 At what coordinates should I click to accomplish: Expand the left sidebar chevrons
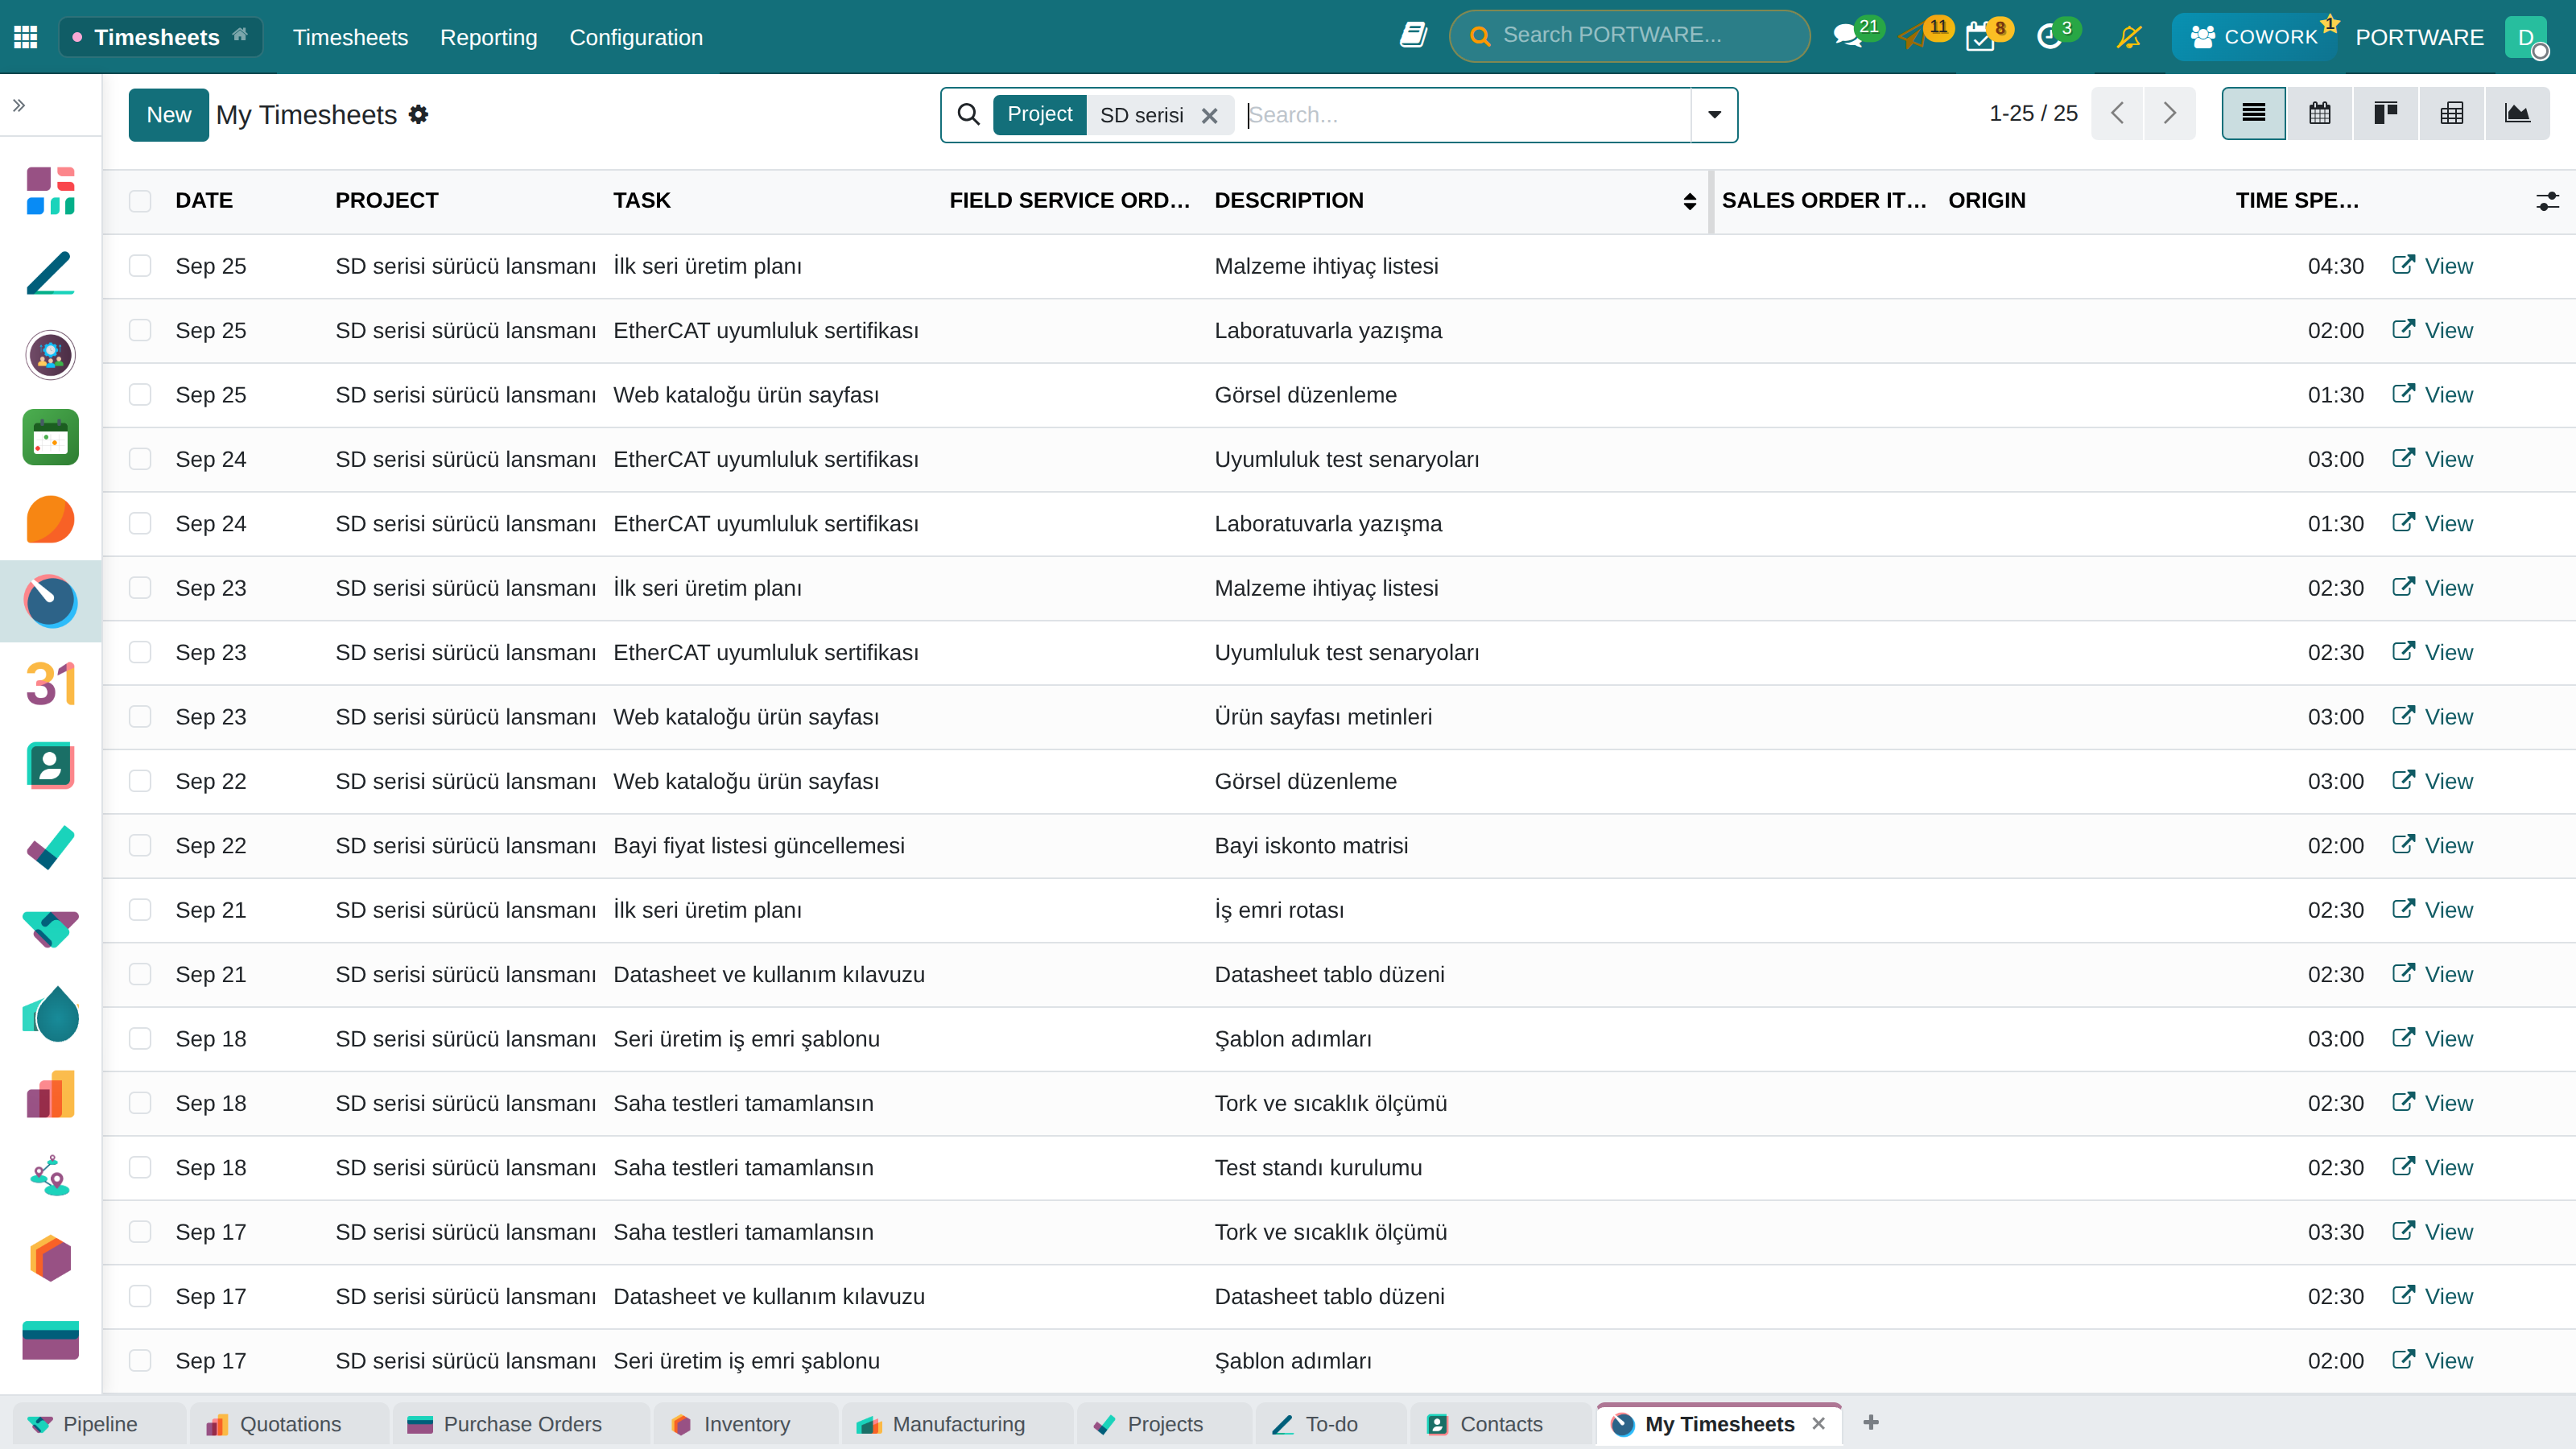click(x=19, y=105)
